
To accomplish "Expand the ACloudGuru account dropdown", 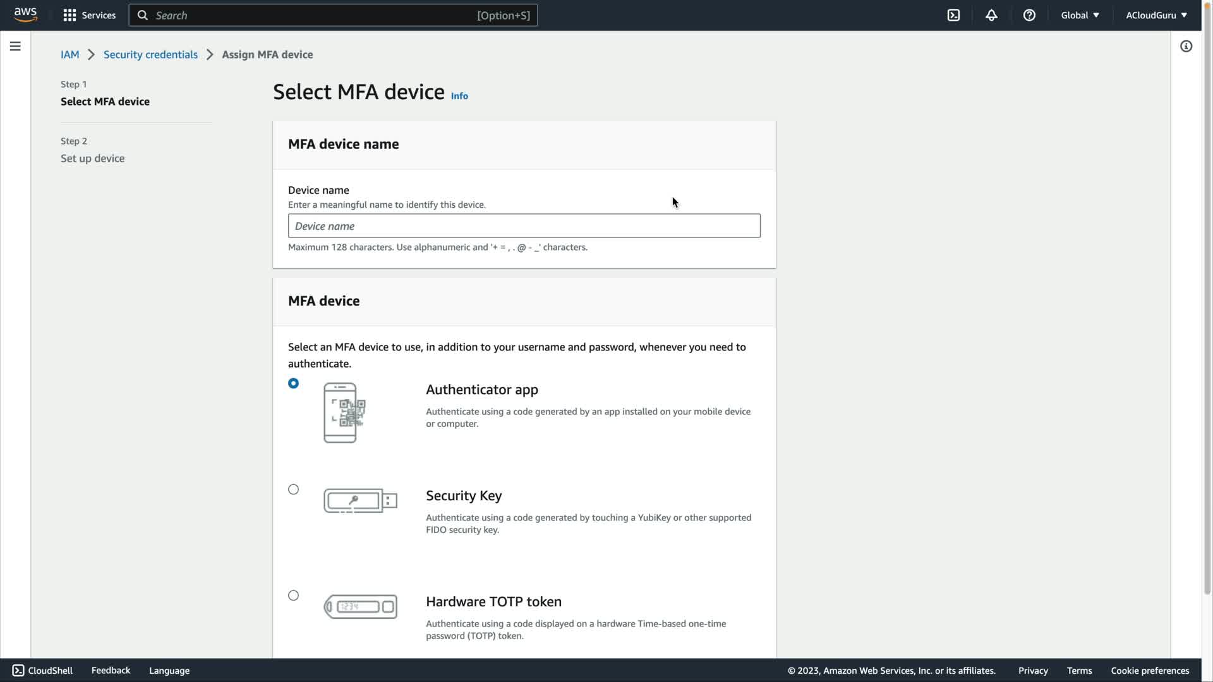I will pyautogui.click(x=1156, y=15).
